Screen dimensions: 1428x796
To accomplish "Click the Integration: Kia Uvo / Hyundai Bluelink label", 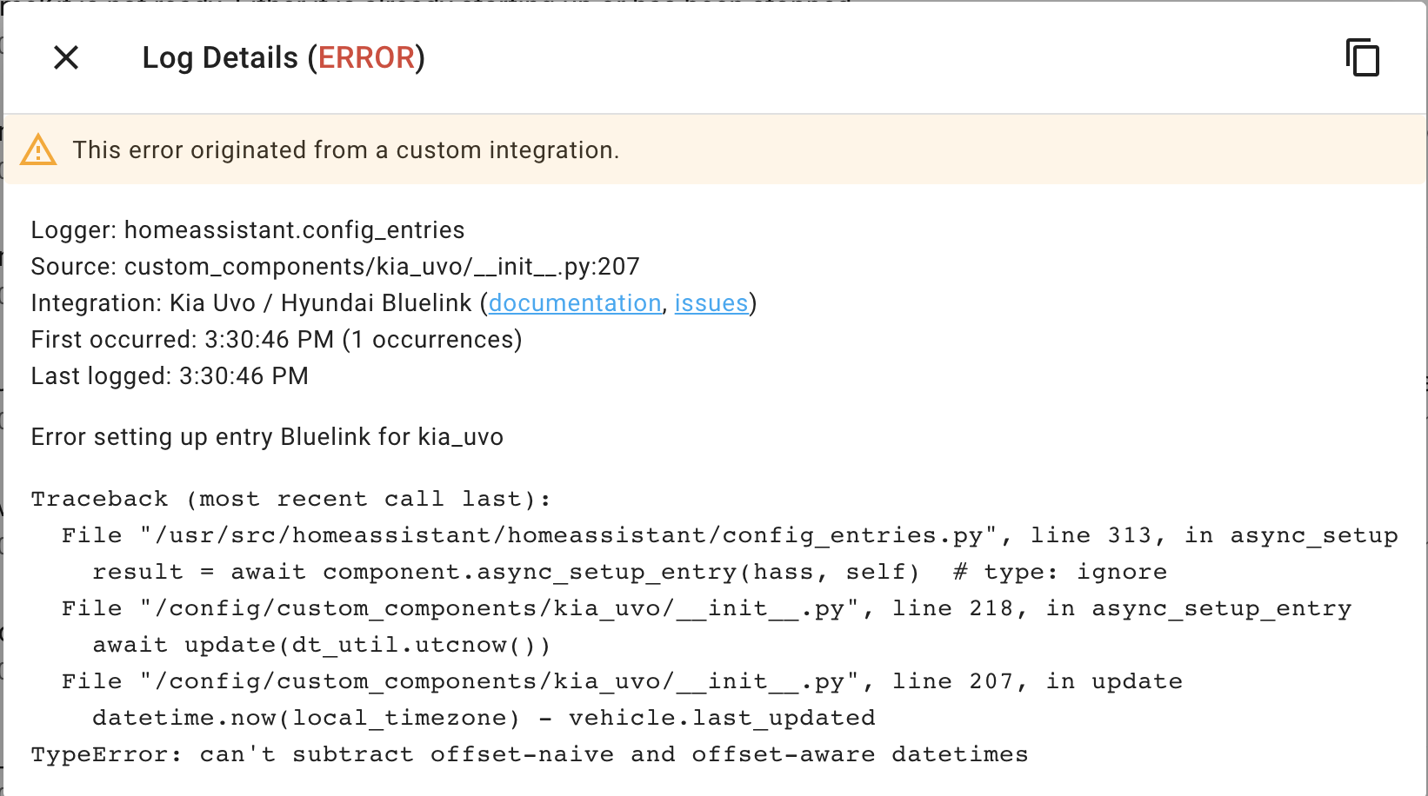I will tap(252, 302).
